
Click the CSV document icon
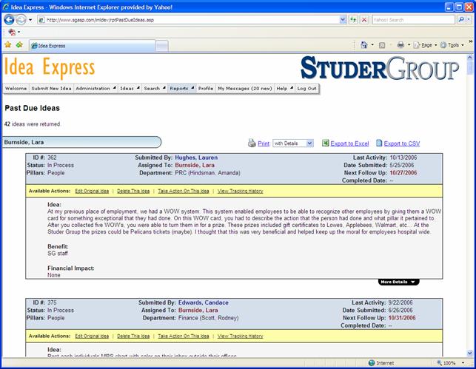(x=379, y=143)
